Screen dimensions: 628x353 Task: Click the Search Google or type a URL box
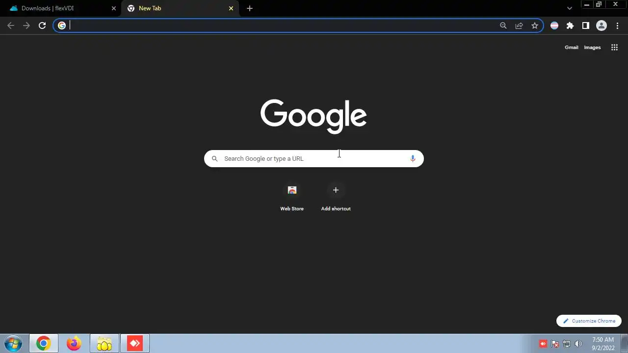314,158
